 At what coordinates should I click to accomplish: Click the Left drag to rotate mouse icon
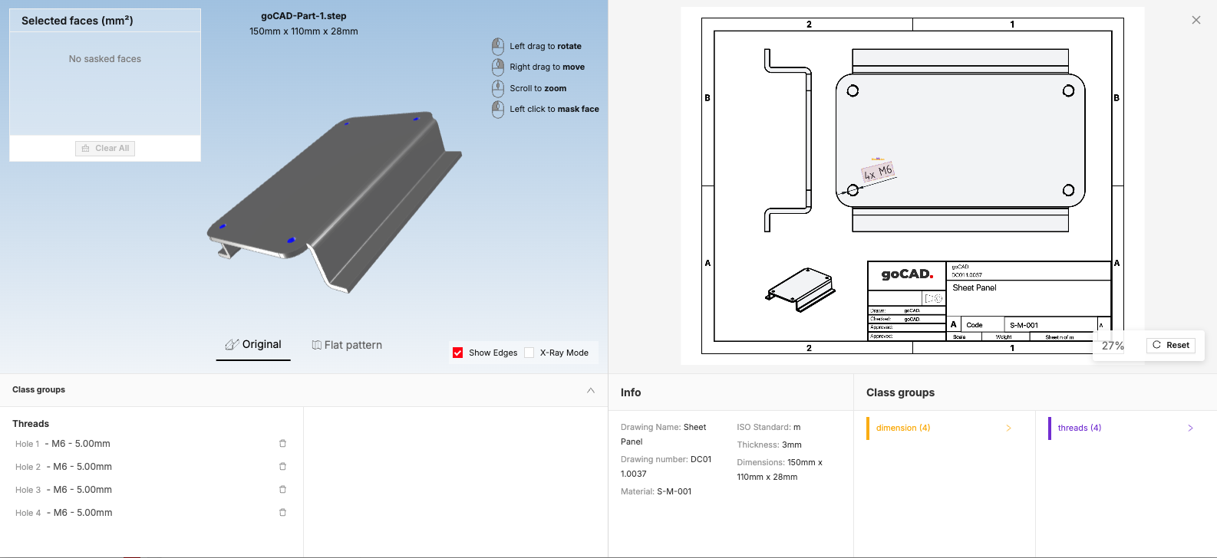point(498,46)
